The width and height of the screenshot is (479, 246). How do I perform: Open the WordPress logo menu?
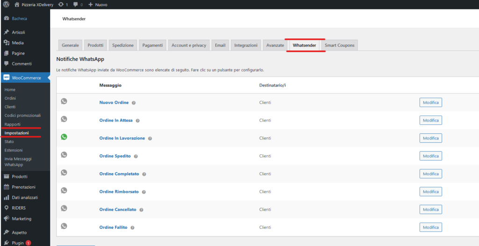point(6,5)
